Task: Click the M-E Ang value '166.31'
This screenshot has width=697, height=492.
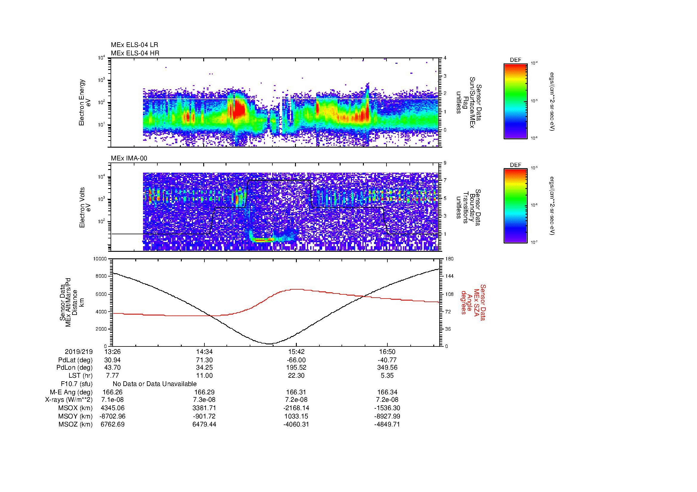Action: (x=296, y=392)
